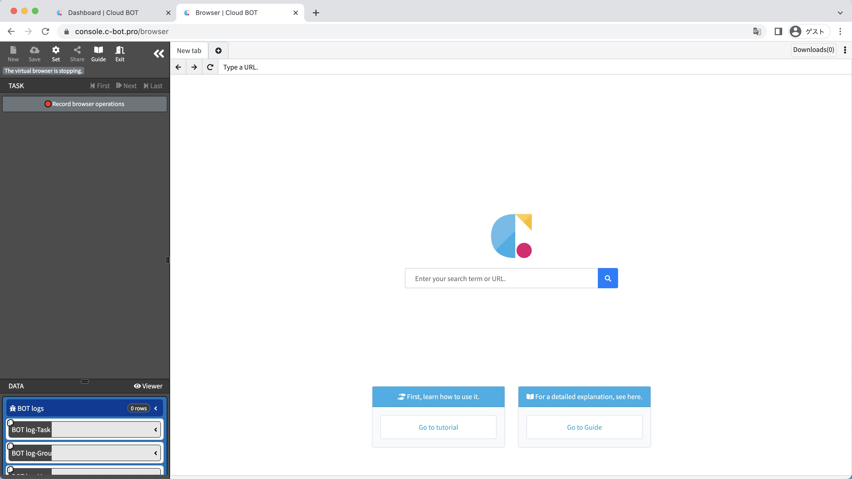Switch to Dashboard | Cloud BOT tab
852x479 pixels.
[x=103, y=13]
